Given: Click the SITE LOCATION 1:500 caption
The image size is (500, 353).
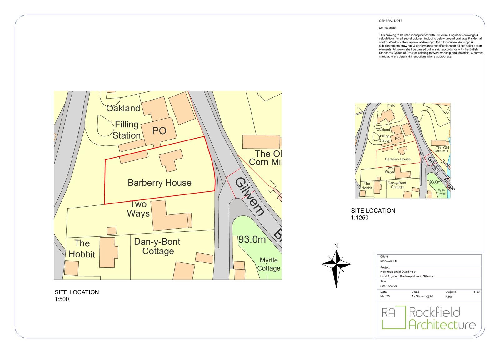Looking at the screenshot, I should [x=77, y=296].
